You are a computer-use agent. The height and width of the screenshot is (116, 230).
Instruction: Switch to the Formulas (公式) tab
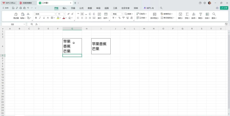[x=82, y=8]
